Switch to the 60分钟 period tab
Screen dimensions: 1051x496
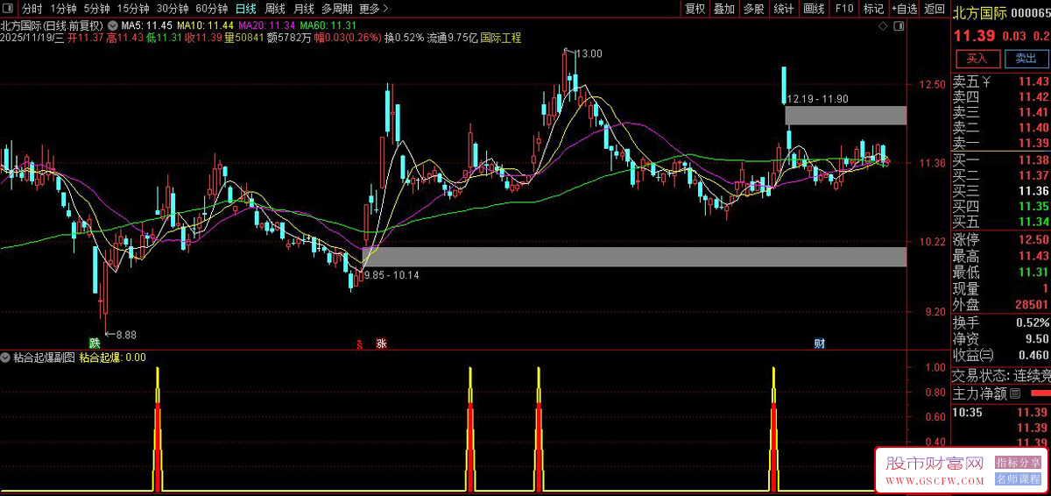tap(212, 9)
